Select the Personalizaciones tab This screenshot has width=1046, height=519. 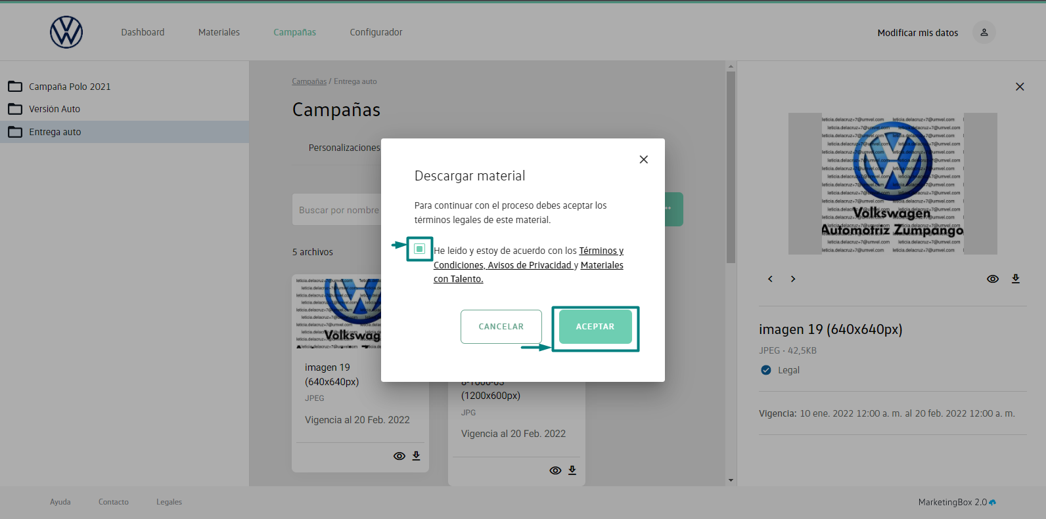pos(344,148)
